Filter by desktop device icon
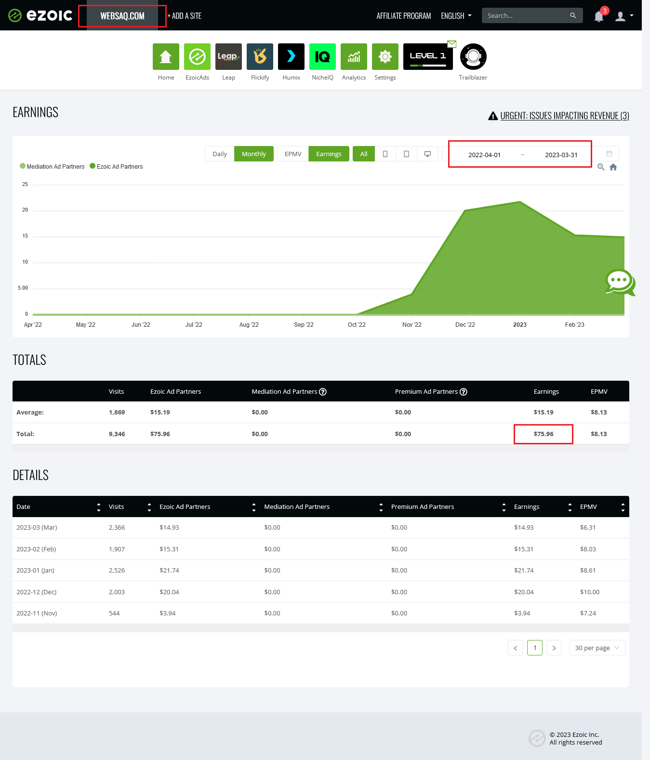Viewport: 650px width, 760px height. click(x=427, y=154)
